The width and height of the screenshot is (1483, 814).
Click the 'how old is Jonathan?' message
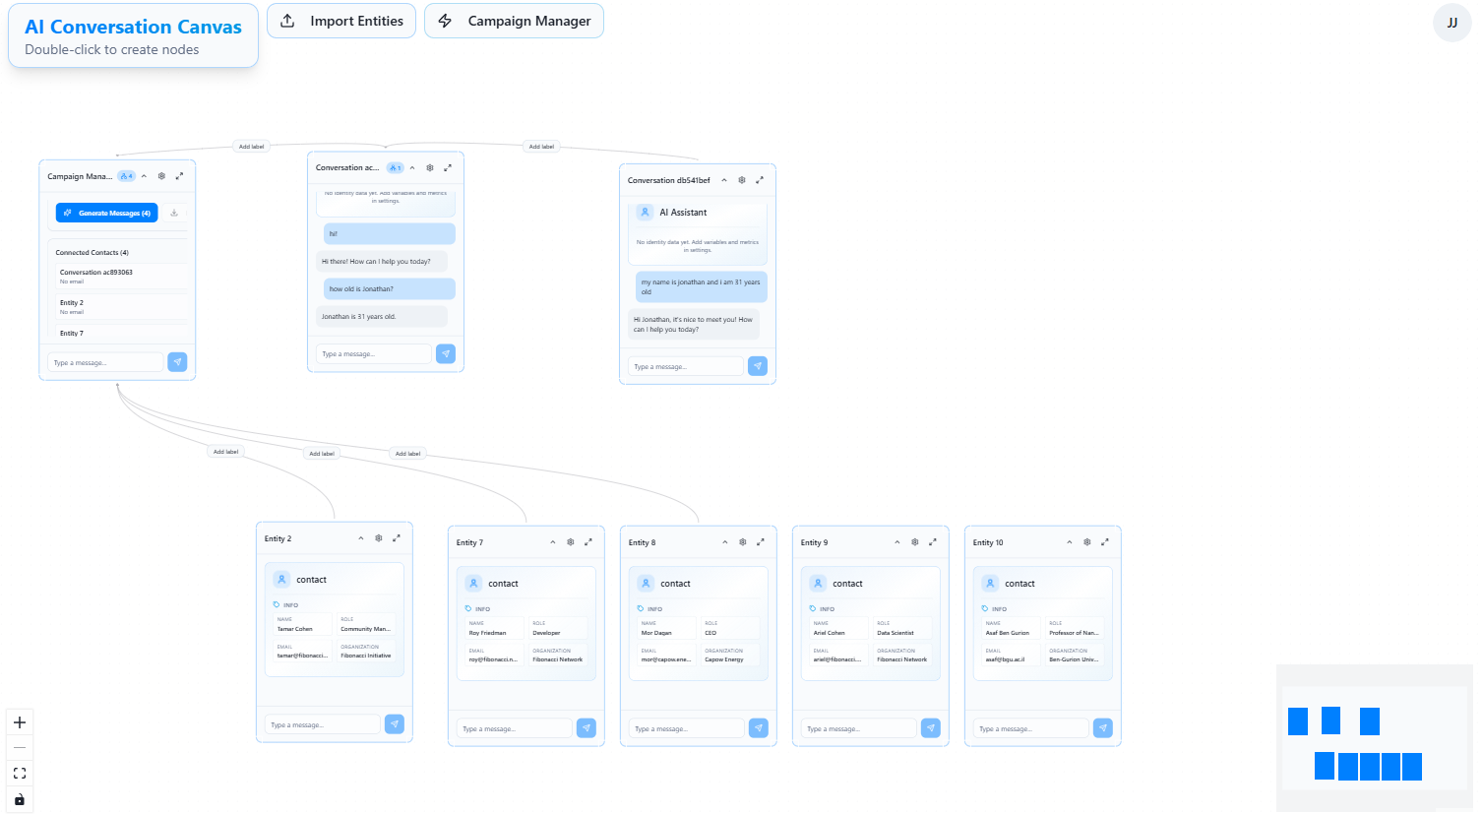point(390,289)
